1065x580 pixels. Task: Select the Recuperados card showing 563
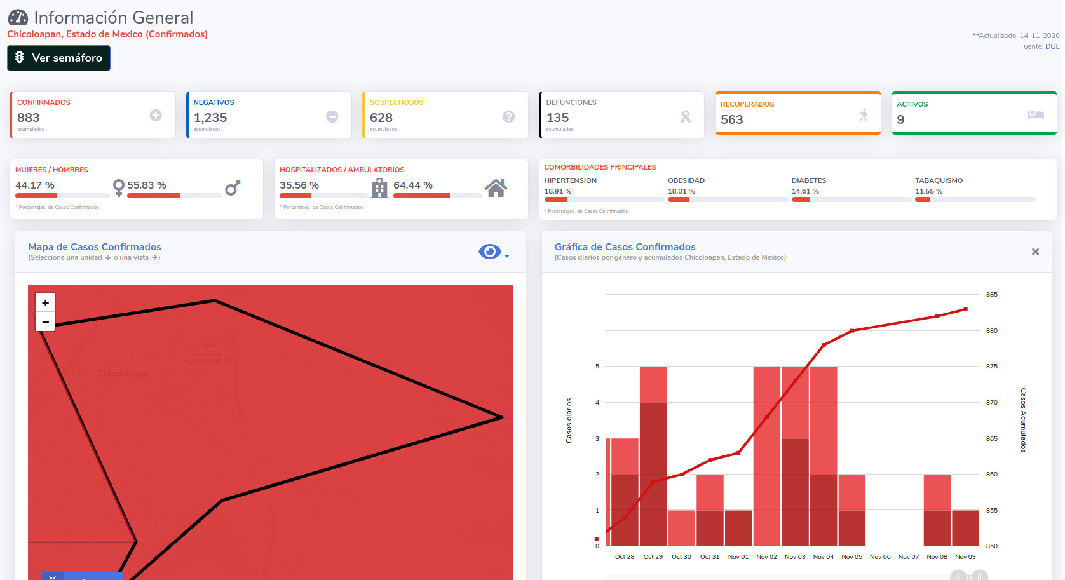(x=798, y=113)
